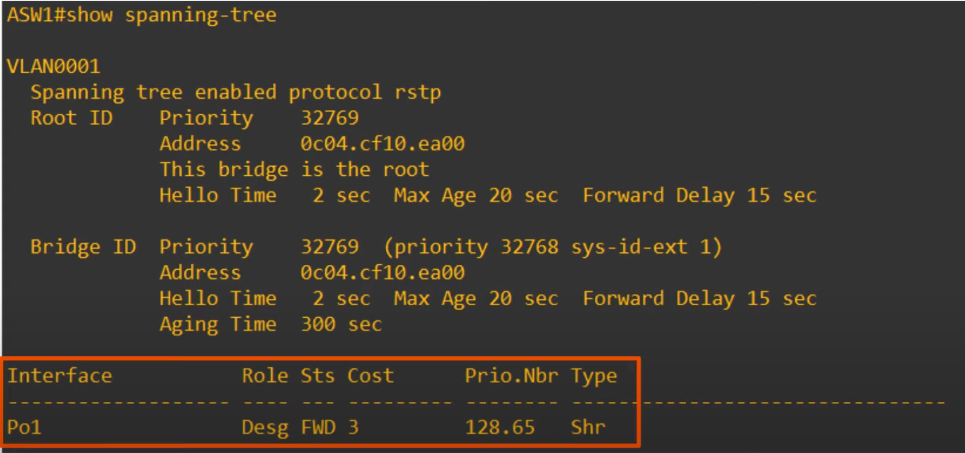Click the Shr type value
Screen dimensions: 965x453
point(588,428)
